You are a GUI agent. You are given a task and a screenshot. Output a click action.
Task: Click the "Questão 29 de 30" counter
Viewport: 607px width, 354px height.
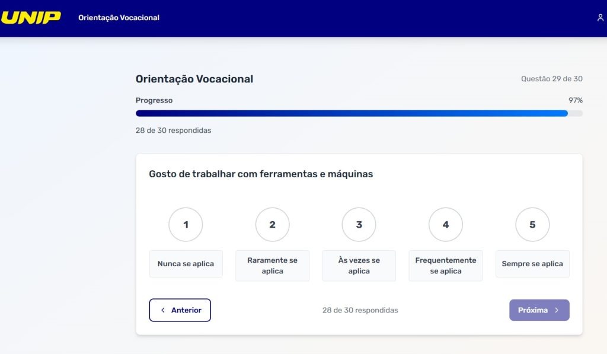tap(552, 79)
